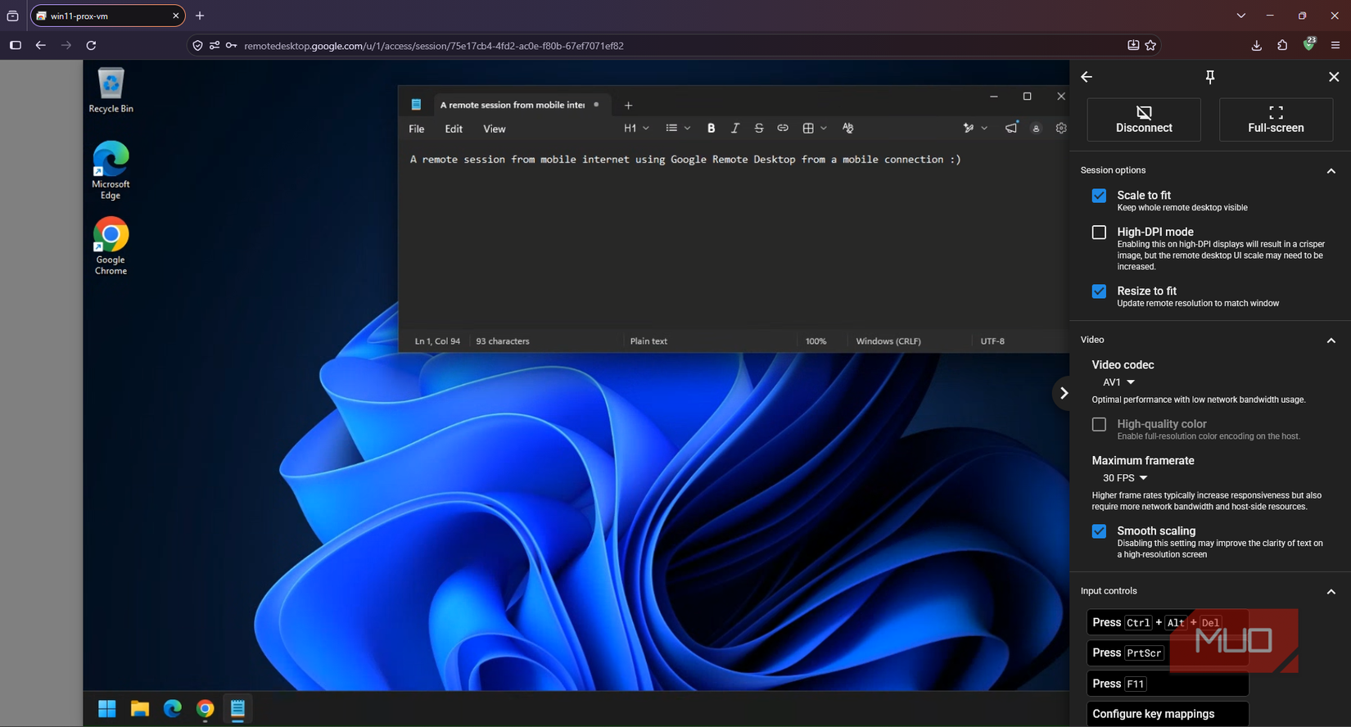Image resolution: width=1351 pixels, height=727 pixels.
Task: Toggle bold formatting in Notepad
Action: [x=711, y=129]
